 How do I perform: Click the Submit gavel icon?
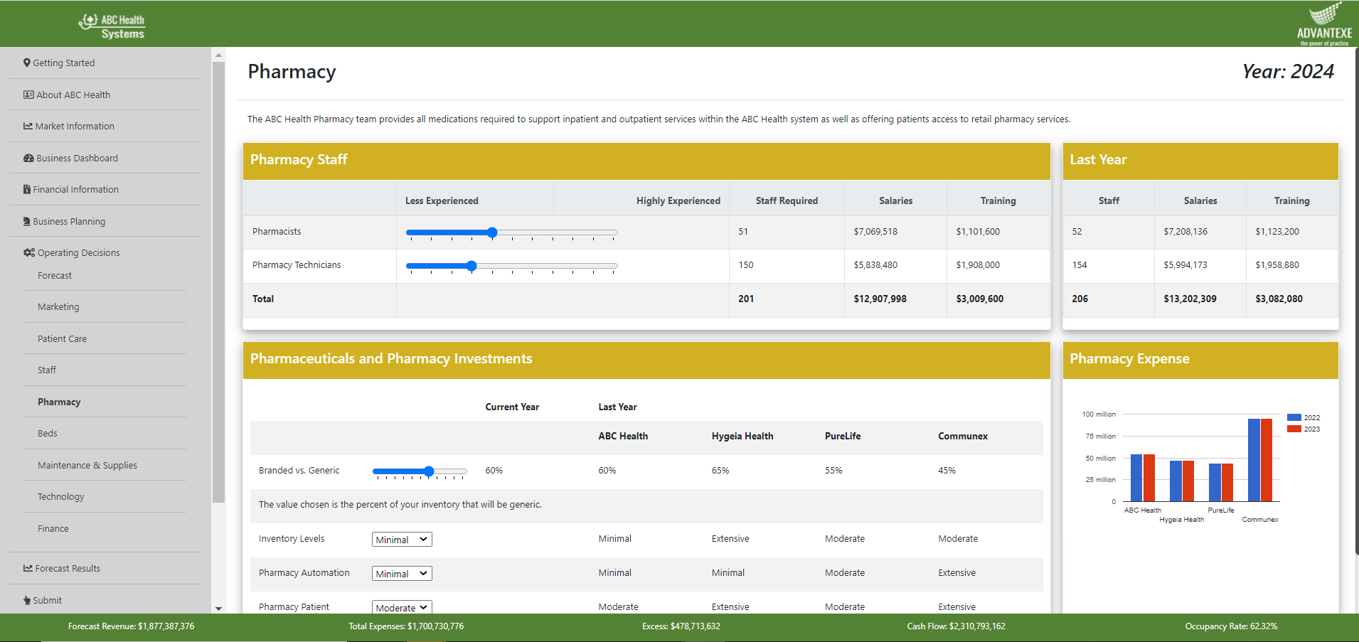point(26,599)
